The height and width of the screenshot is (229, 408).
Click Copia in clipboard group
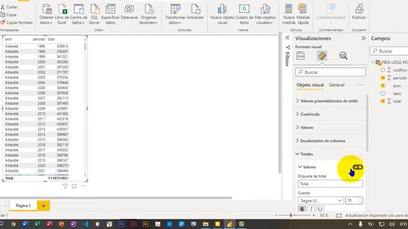pyautogui.click(x=9, y=15)
